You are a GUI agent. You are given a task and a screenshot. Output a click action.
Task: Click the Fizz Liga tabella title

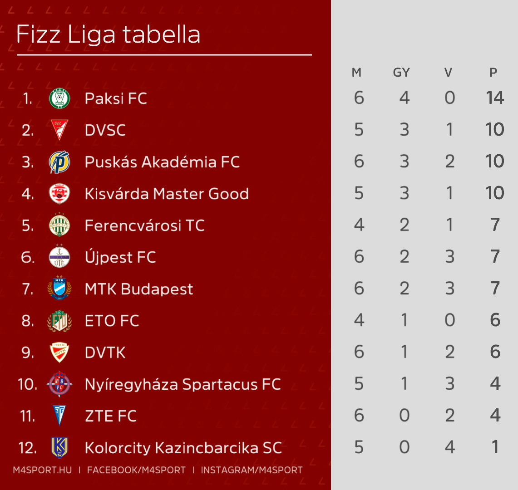click(109, 34)
